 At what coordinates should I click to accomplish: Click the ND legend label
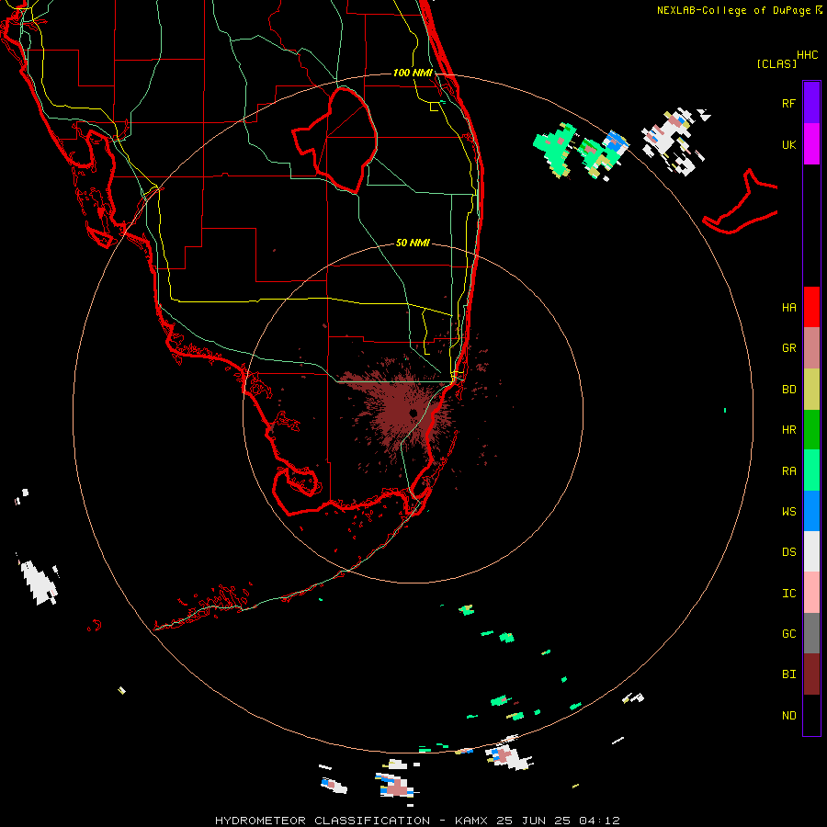(x=788, y=716)
